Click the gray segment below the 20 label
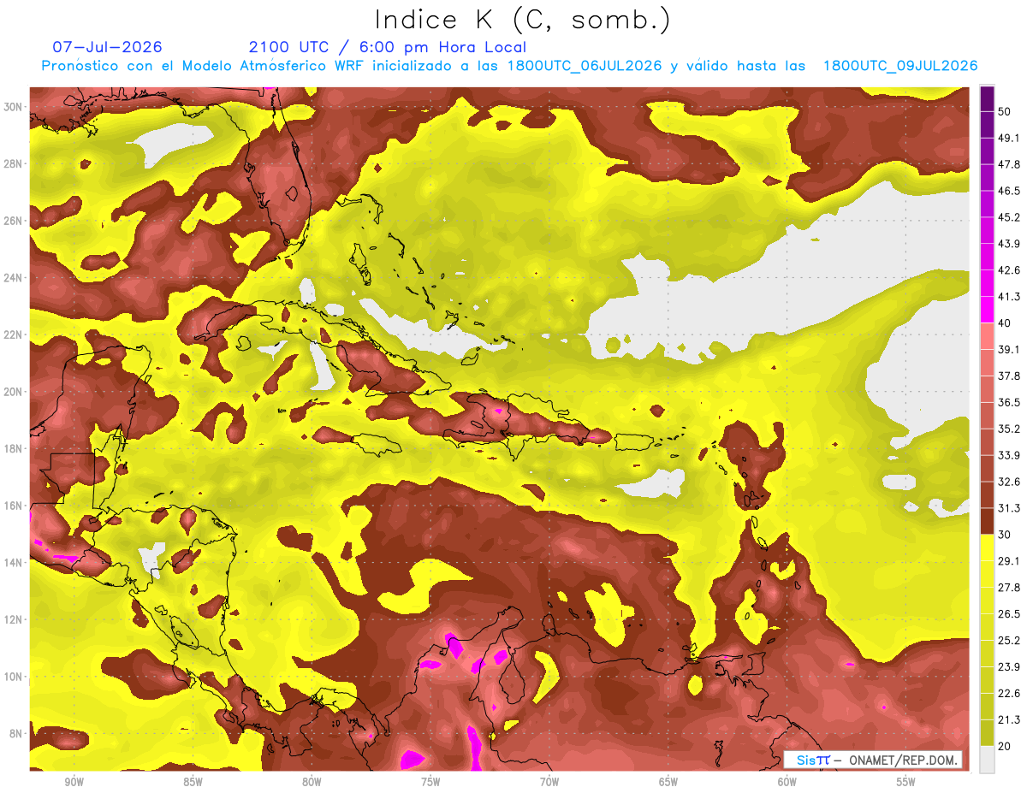 coord(987,760)
